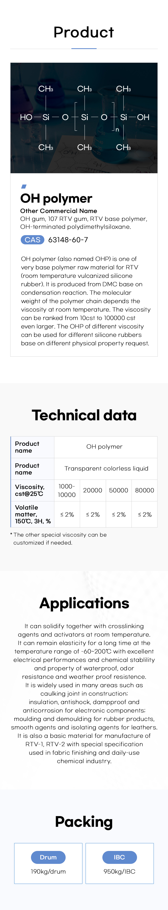168x910 pixels.
Task: Click the Product page heading
Action: [x=84, y=32]
